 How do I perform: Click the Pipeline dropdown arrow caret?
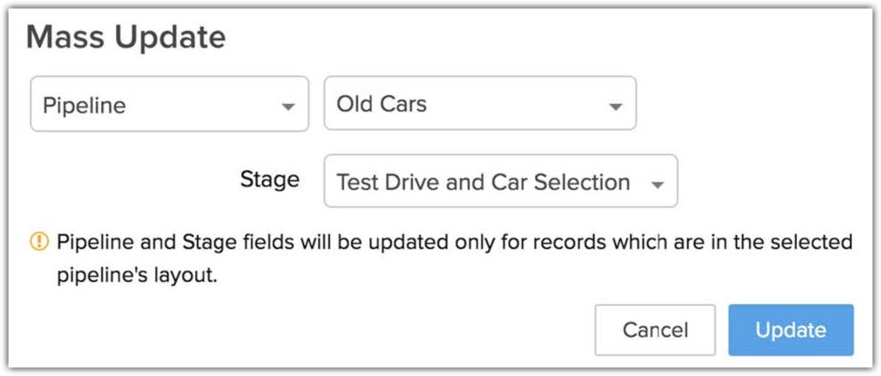(287, 106)
